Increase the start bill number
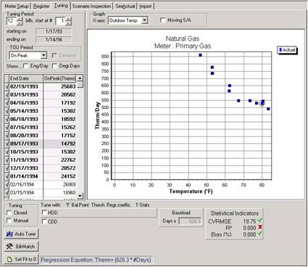This screenshot has height=267, width=308. coord(69,19)
